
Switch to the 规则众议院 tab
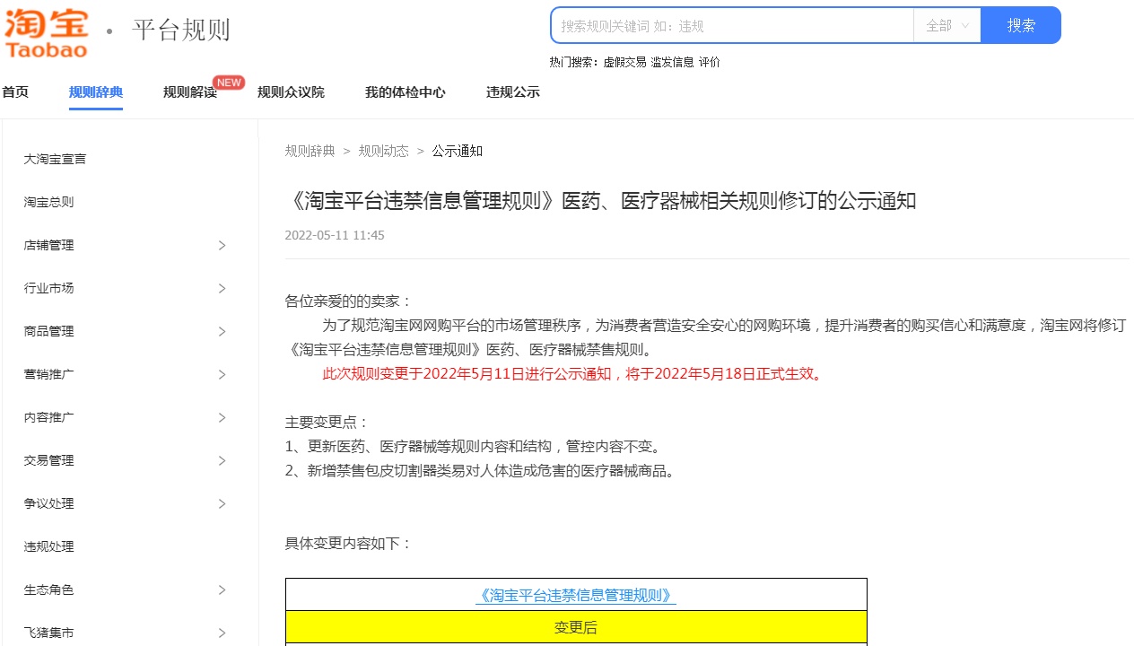click(x=291, y=92)
